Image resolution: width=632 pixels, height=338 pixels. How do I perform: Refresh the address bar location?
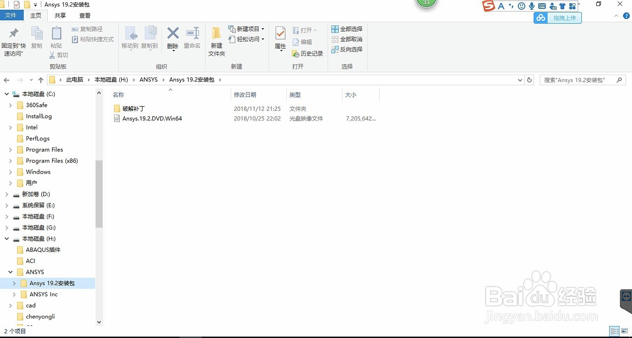(529, 80)
